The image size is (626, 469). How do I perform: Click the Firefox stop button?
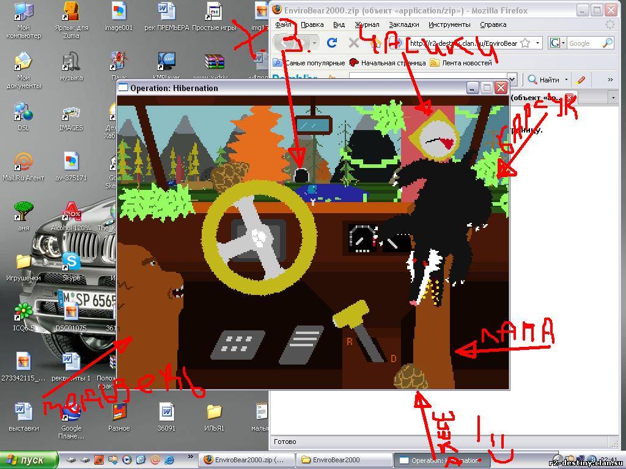354,43
